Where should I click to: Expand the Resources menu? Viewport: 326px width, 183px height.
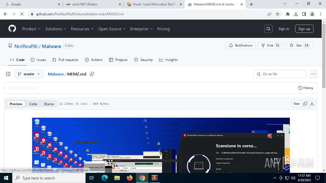(x=82, y=29)
